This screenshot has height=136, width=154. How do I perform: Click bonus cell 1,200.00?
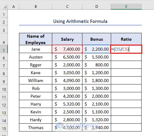[x=97, y=73]
